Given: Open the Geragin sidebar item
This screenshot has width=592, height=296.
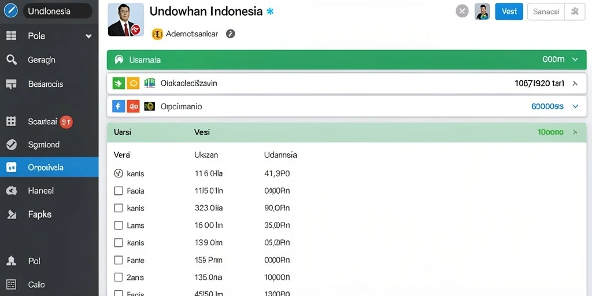Looking at the screenshot, I should (49, 60).
